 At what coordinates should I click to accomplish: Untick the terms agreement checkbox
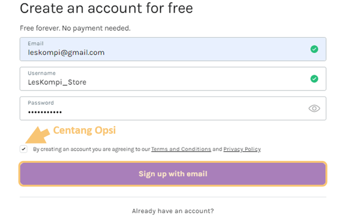tap(24, 149)
